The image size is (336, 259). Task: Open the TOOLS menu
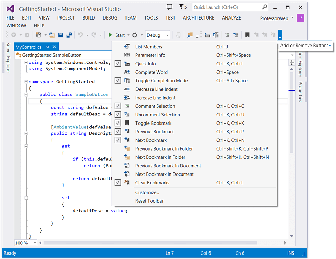tap(151, 18)
